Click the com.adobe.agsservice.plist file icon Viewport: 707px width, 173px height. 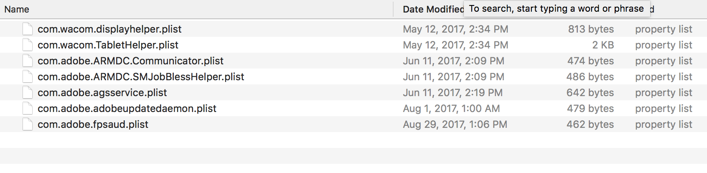coord(28,93)
